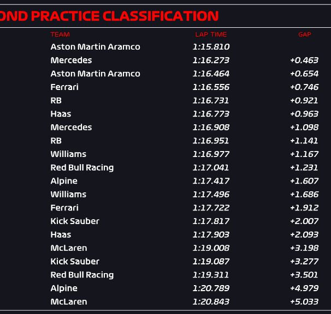Select the PRACTICE CLASSIFICATION title text

coord(125,16)
